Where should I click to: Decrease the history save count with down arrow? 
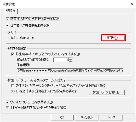point(71,61)
